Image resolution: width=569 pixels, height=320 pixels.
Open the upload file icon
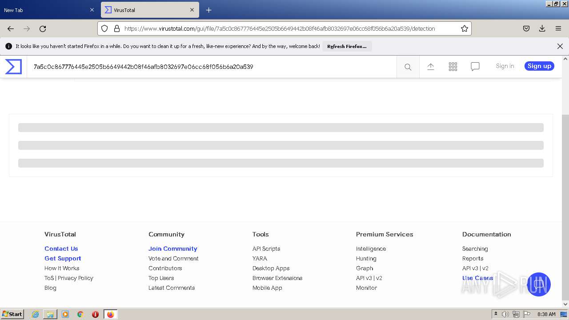pyautogui.click(x=431, y=67)
